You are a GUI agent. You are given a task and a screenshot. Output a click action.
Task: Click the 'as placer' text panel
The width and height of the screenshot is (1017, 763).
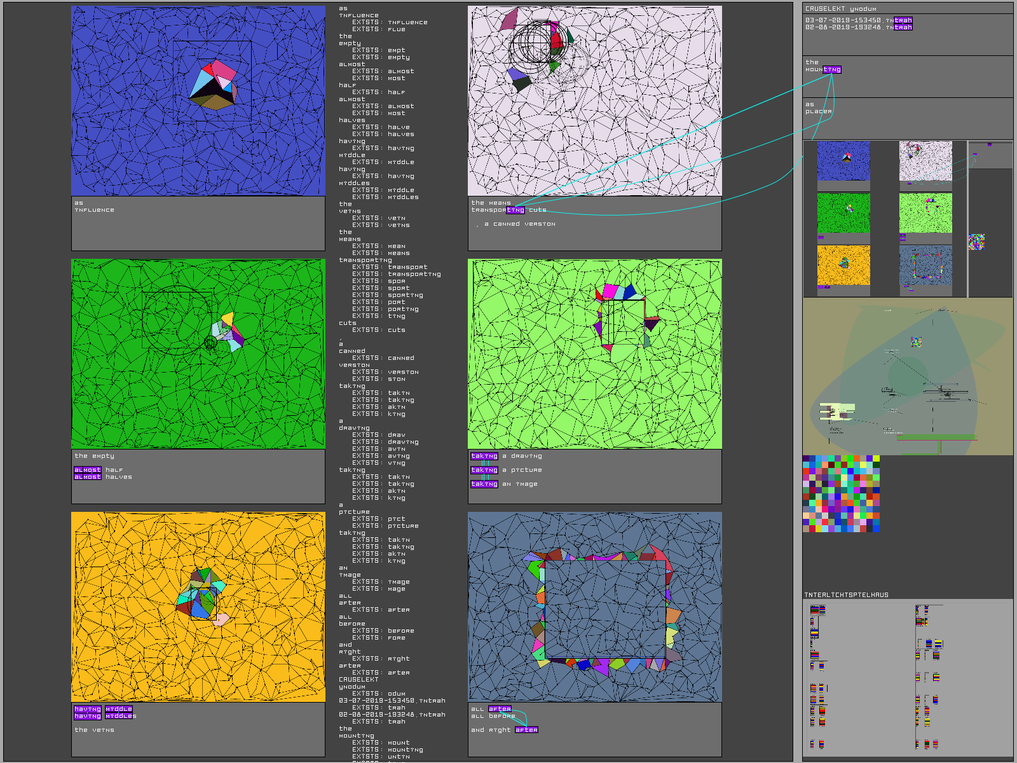[x=908, y=118]
